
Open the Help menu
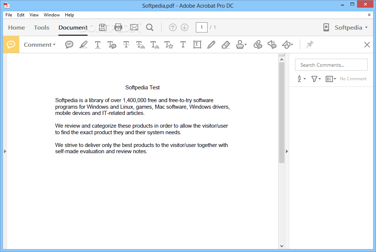(69, 15)
